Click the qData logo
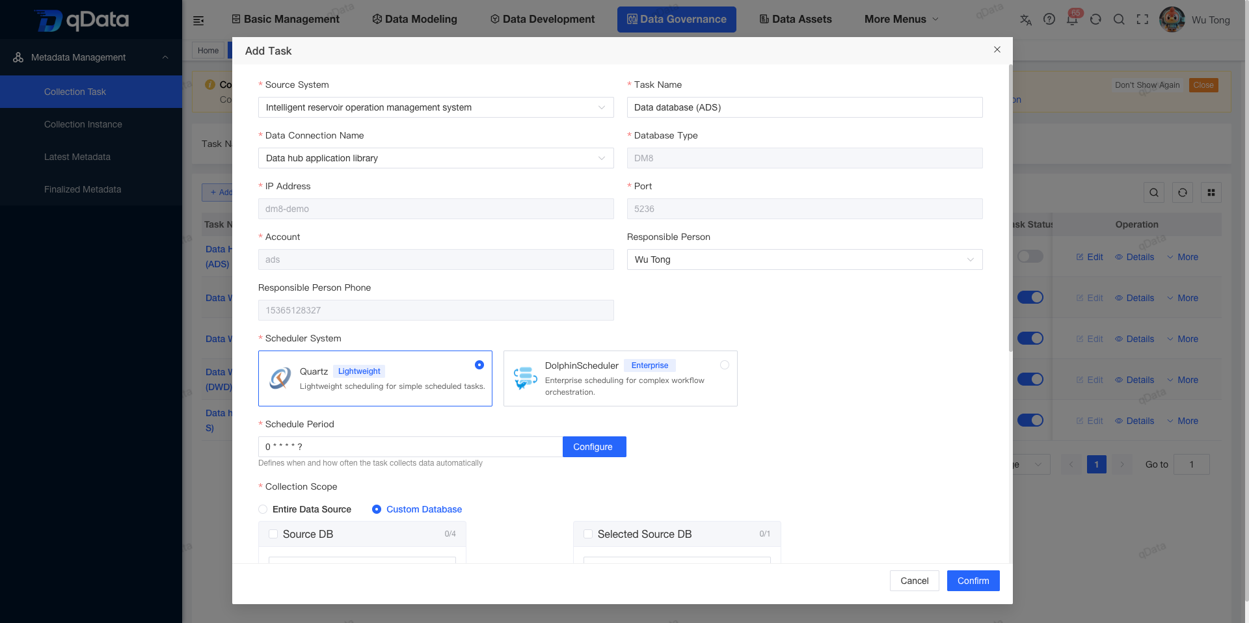Screen dimensions: 1249x623 point(82,20)
